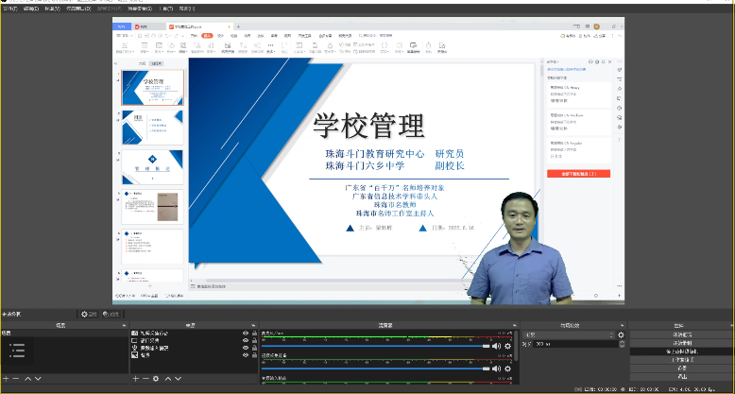Viewport: 735px width, 394px height.
Task: Open the second mixer track's gear settings
Action: pos(508,368)
